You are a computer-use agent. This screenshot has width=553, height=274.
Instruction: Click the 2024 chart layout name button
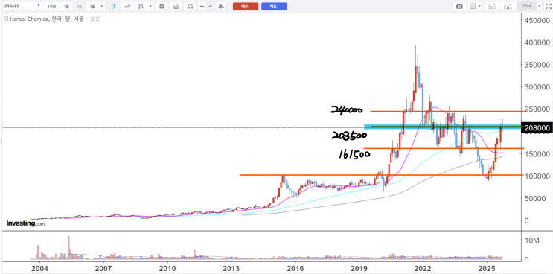coord(527,7)
